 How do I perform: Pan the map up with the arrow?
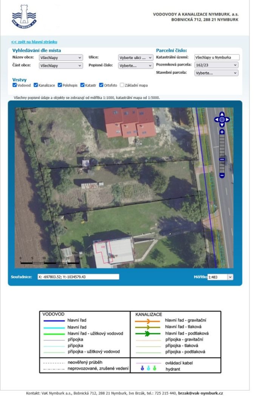(x=222, y=114)
